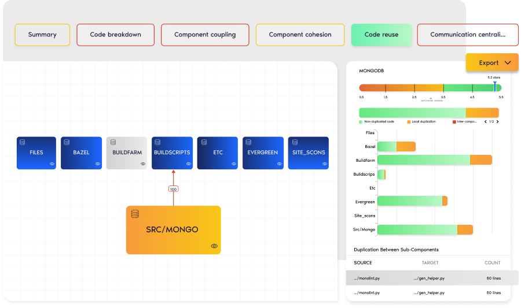Open Communication centralization tab
The height and width of the screenshot is (308, 521).
click(x=468, y=35)
